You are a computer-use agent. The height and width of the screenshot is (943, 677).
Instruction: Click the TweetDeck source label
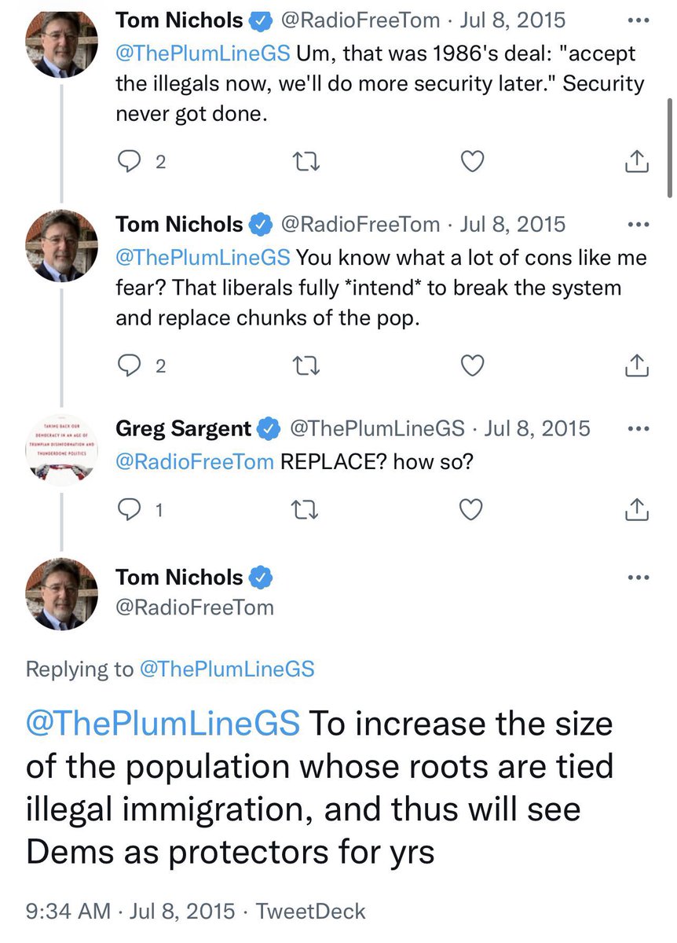pos(312,911)
